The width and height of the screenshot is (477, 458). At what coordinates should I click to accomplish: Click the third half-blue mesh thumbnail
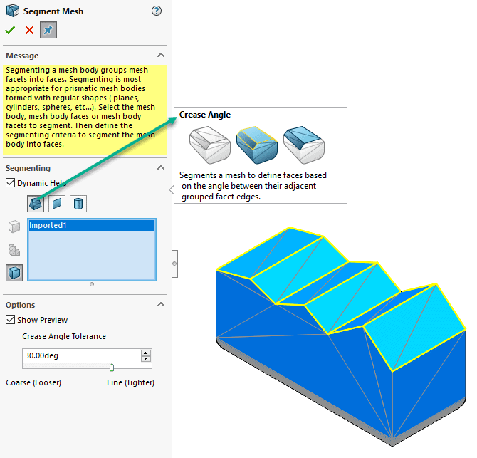[x=303, y=145]
